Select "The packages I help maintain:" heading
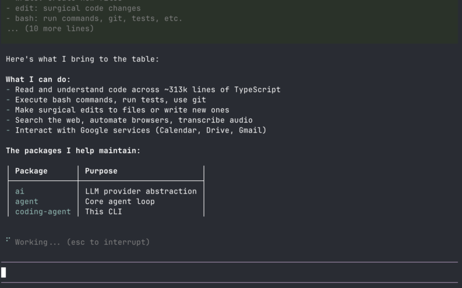462x288 pixels. [x=73, y=151]
